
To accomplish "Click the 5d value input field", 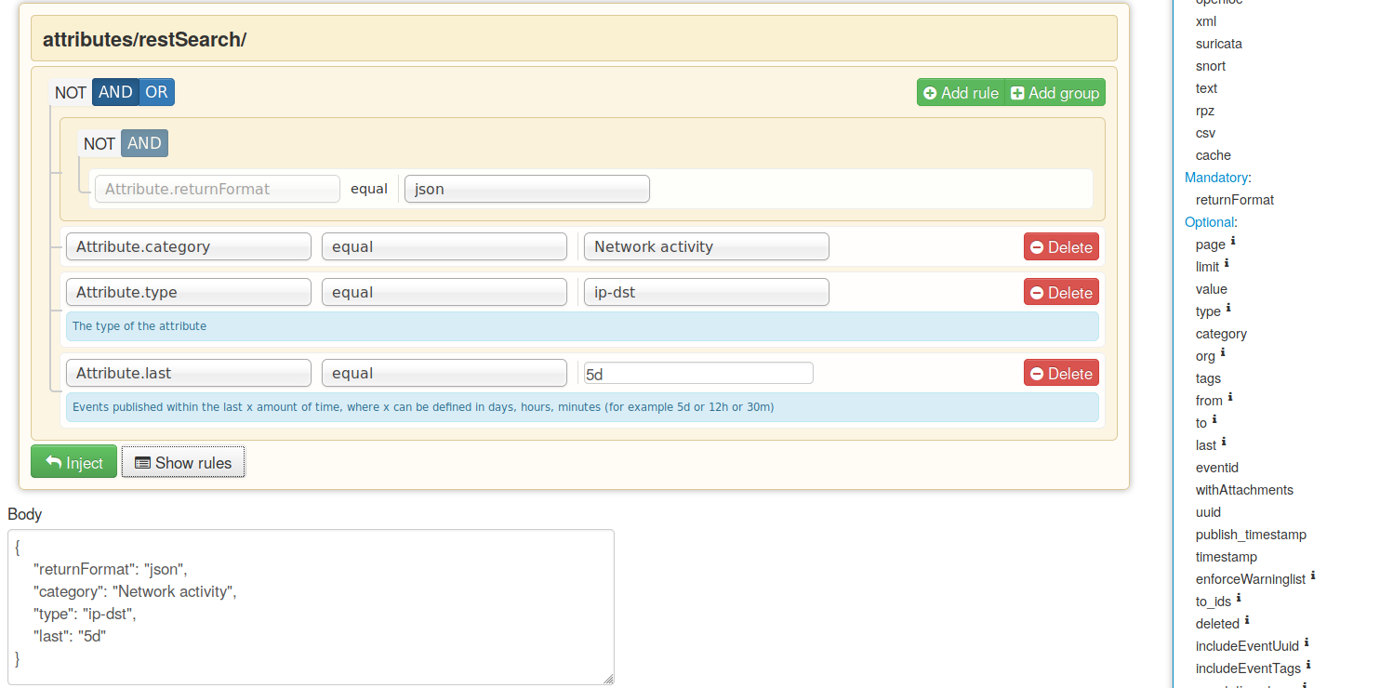I will [x=697, y=373].
